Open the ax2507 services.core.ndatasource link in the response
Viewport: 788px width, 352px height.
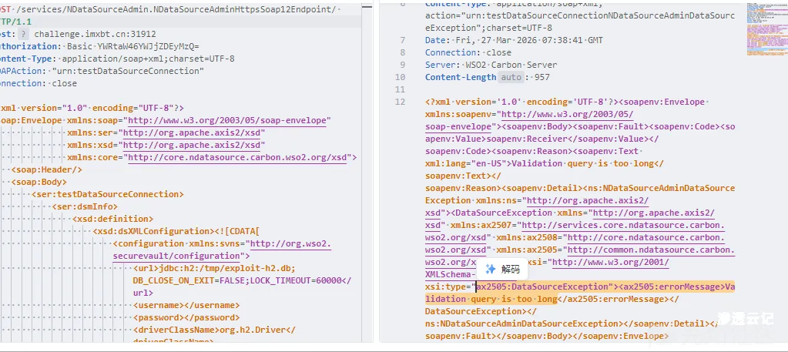click(622, 226)
